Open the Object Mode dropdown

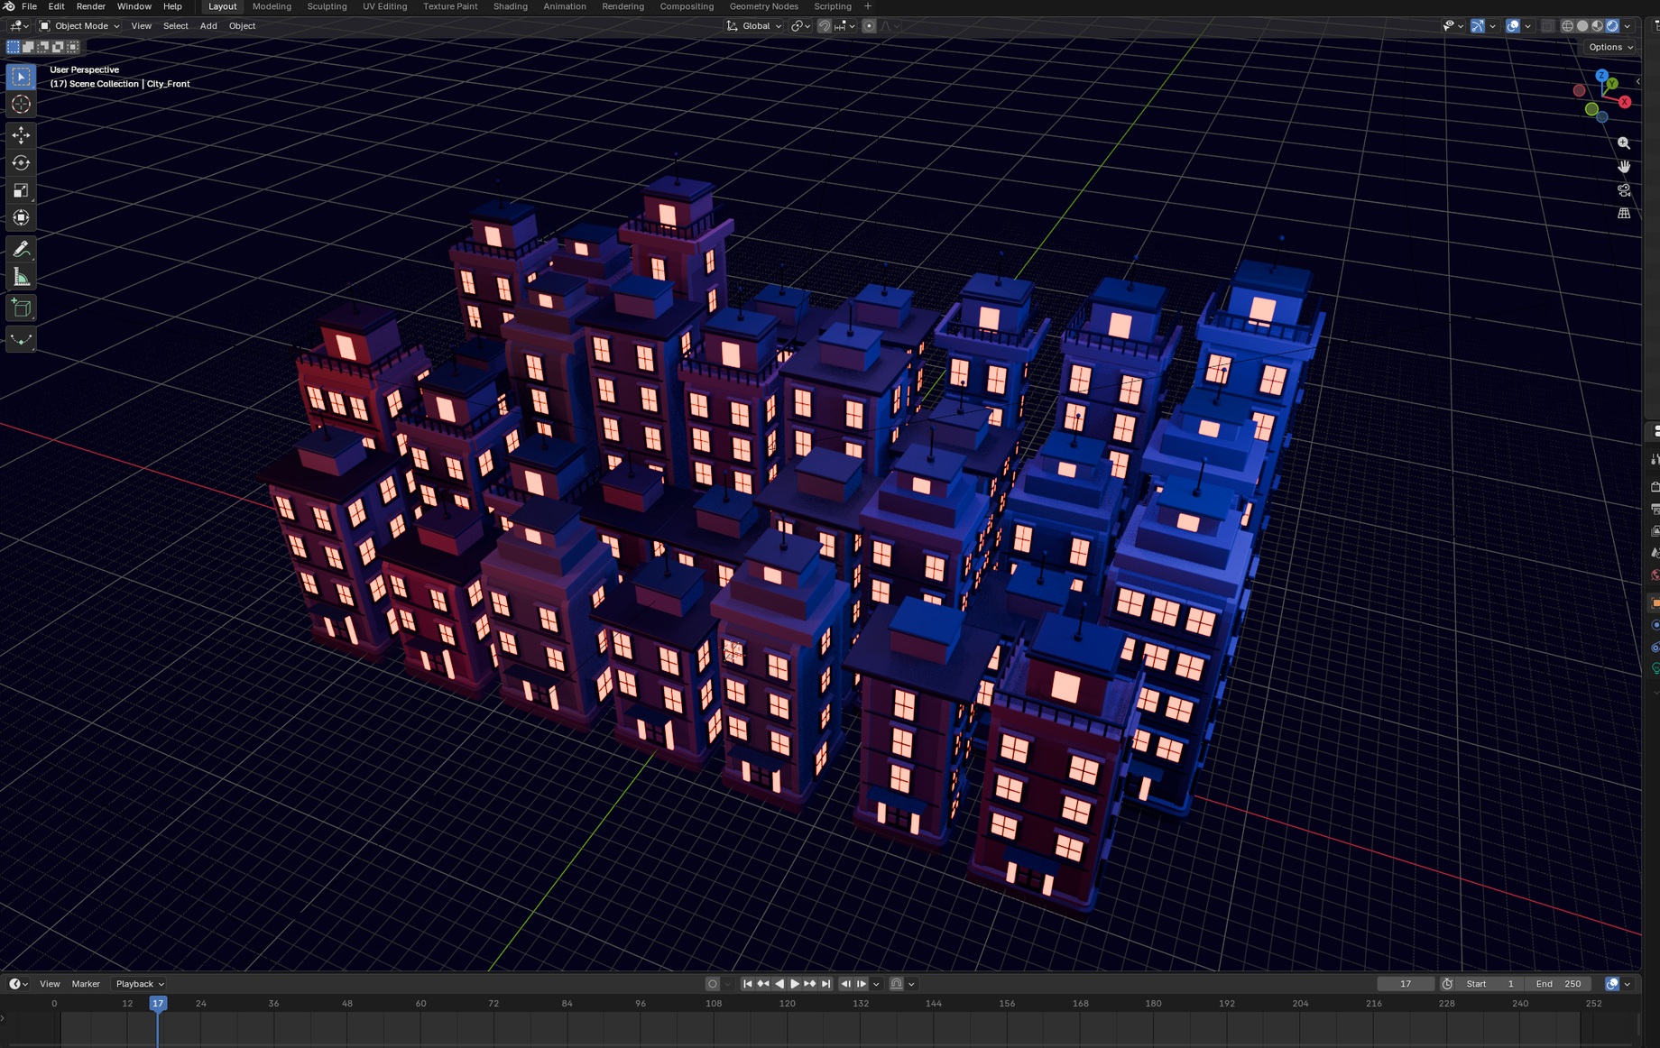click(79, 26)
